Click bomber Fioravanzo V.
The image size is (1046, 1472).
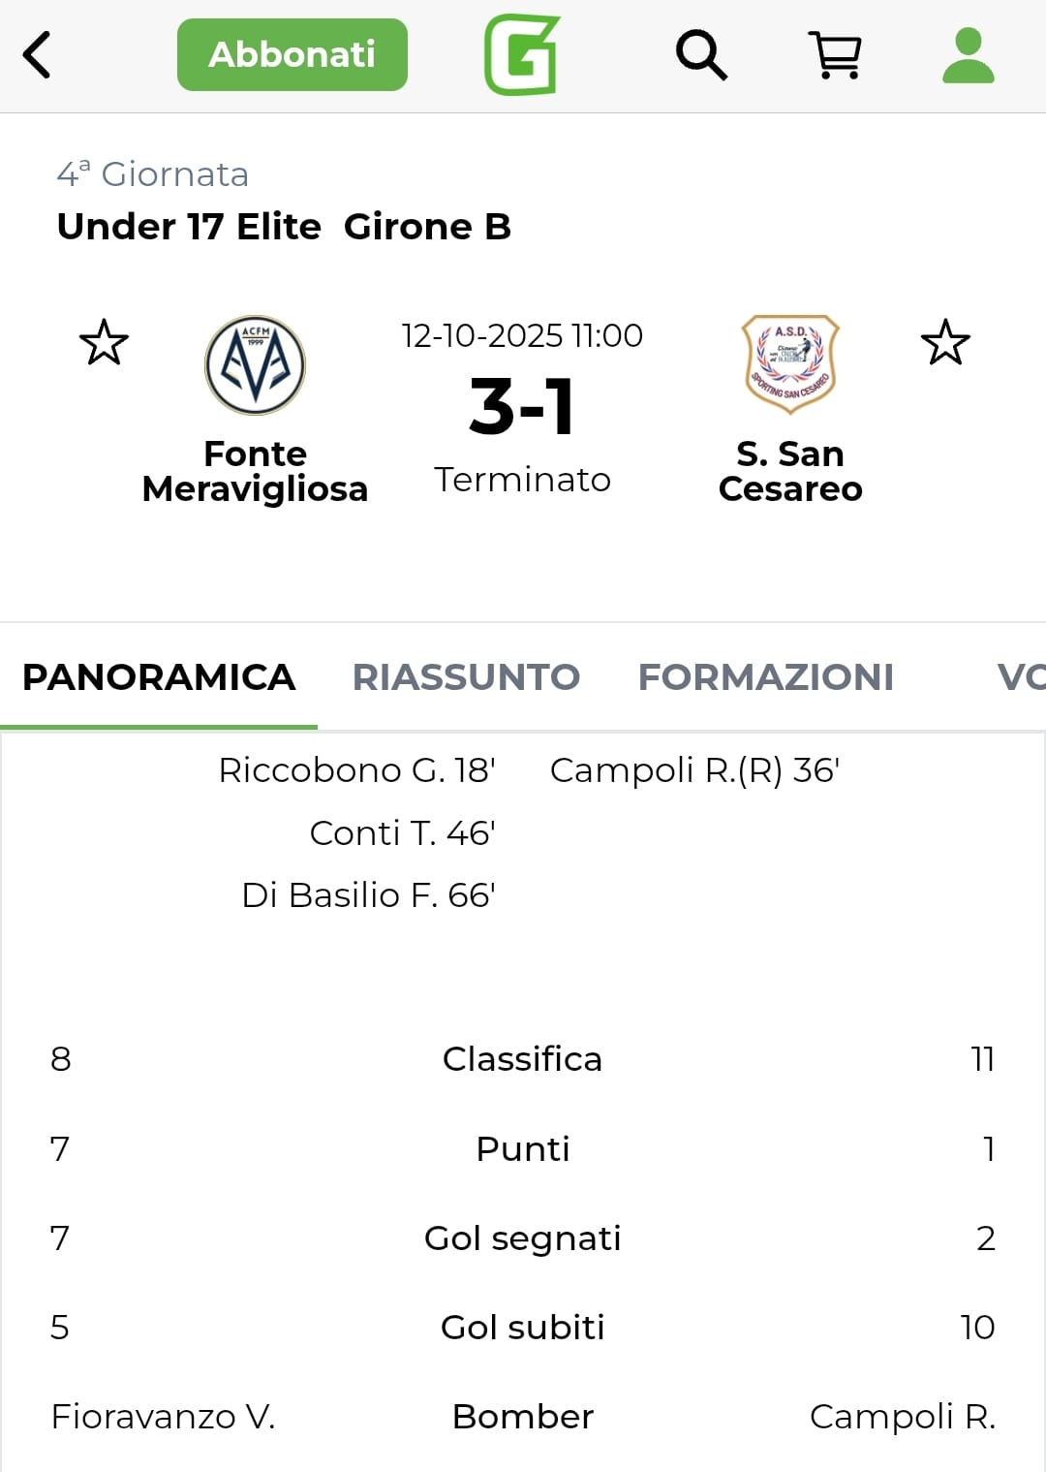point(163,1417)
